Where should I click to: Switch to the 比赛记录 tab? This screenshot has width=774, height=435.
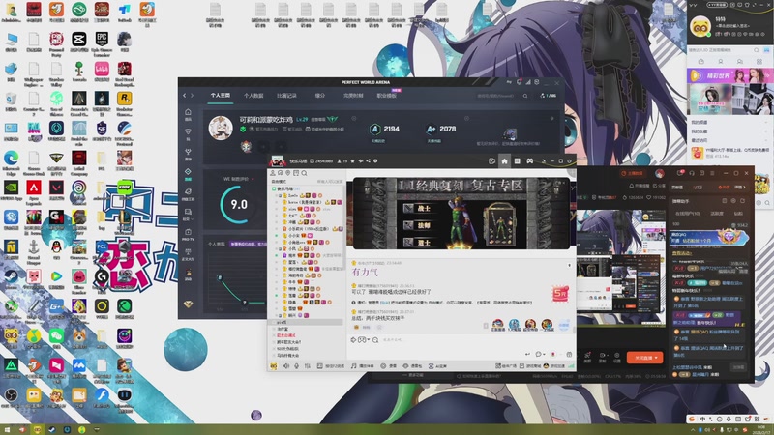(x=286, y=96)
